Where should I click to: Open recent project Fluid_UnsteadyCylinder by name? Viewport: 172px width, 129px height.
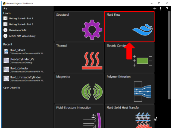click(25, 77)
